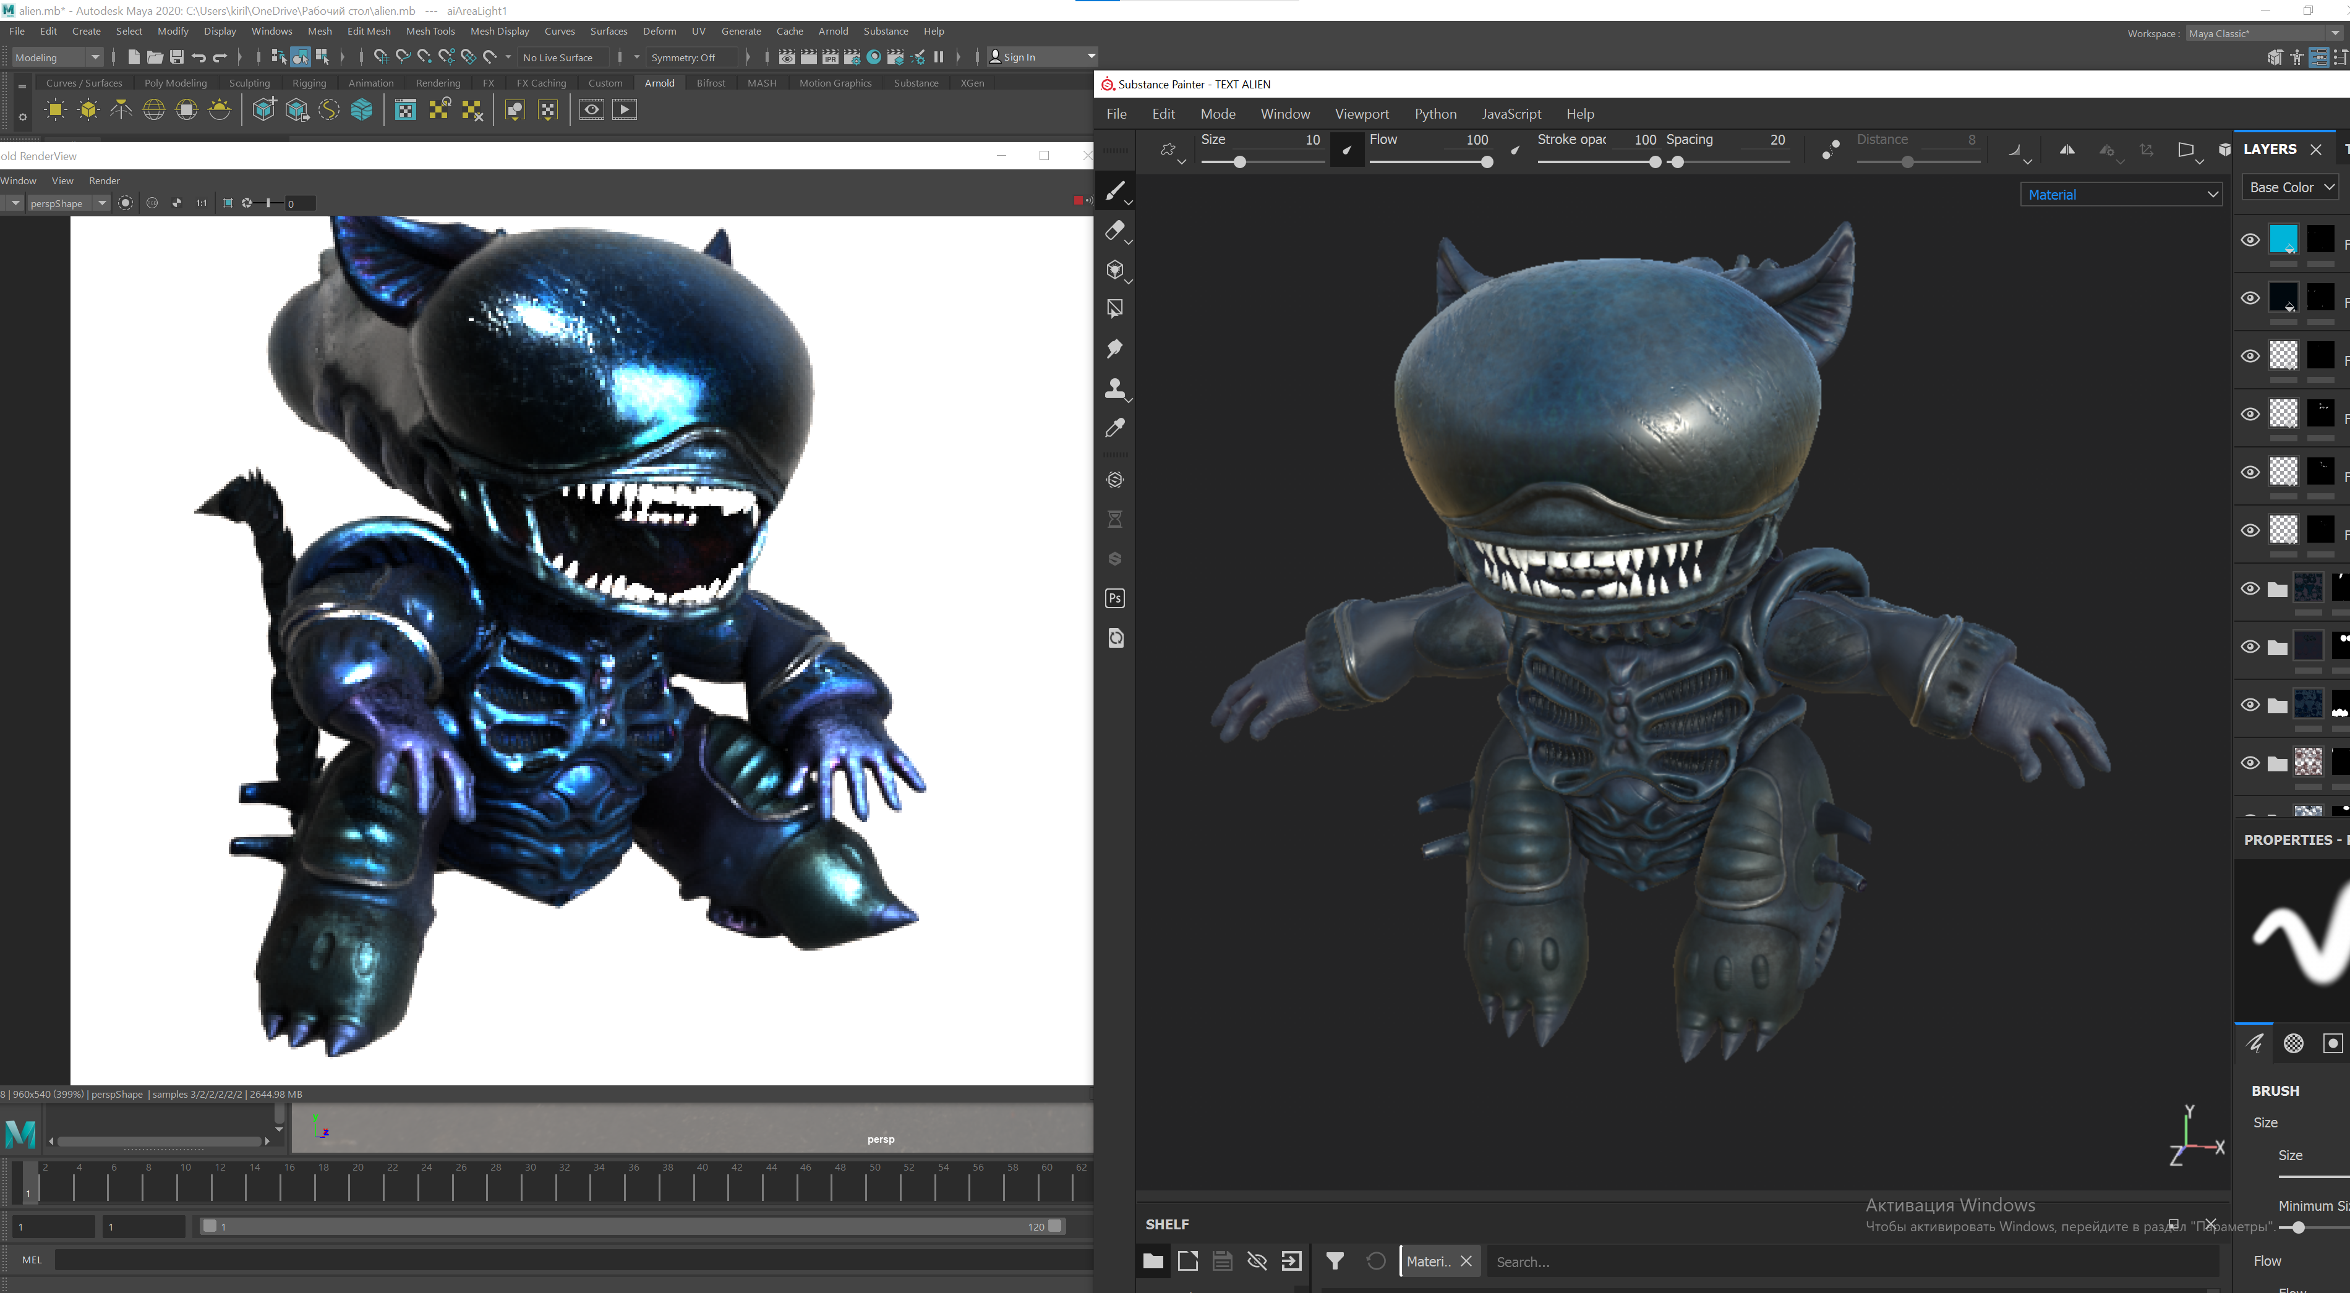The height and width of the screenshot is (1293, 2350).
Task: Click the shelf folder icon in Painter Shelf
Action: coord(1153,1261)
